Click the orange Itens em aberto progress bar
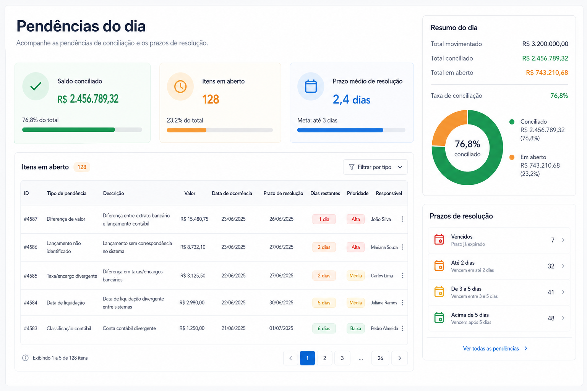Screen dimensions: 587x391 coord(220,130)
